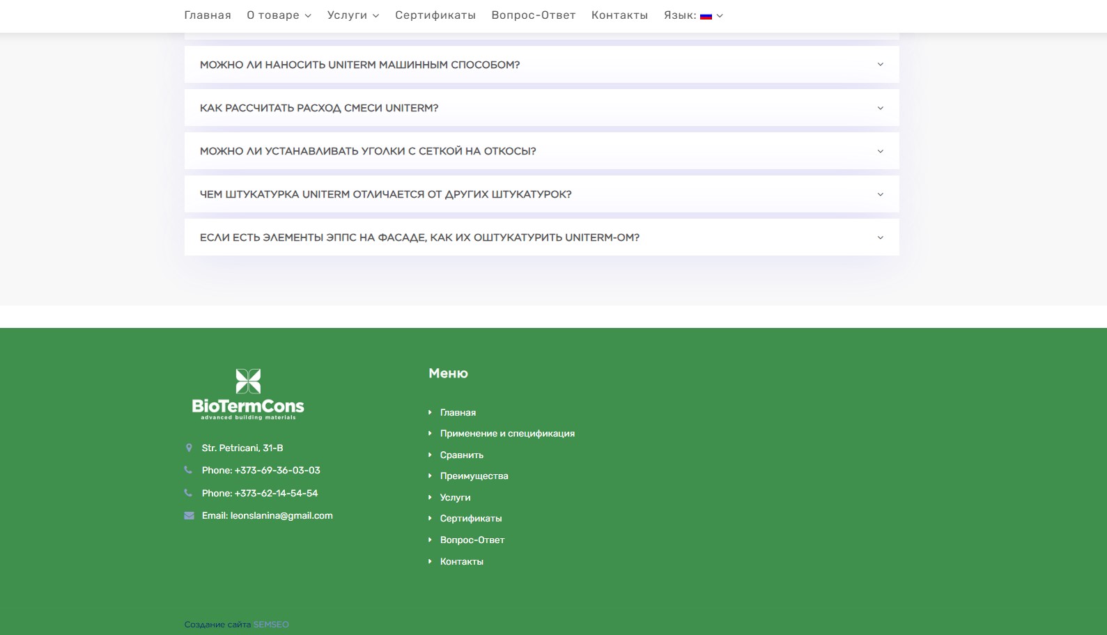1107x635 pixels.
Task: Click the footer 'Главная' link
Action: pyautogui.click(x=458, y=412)
